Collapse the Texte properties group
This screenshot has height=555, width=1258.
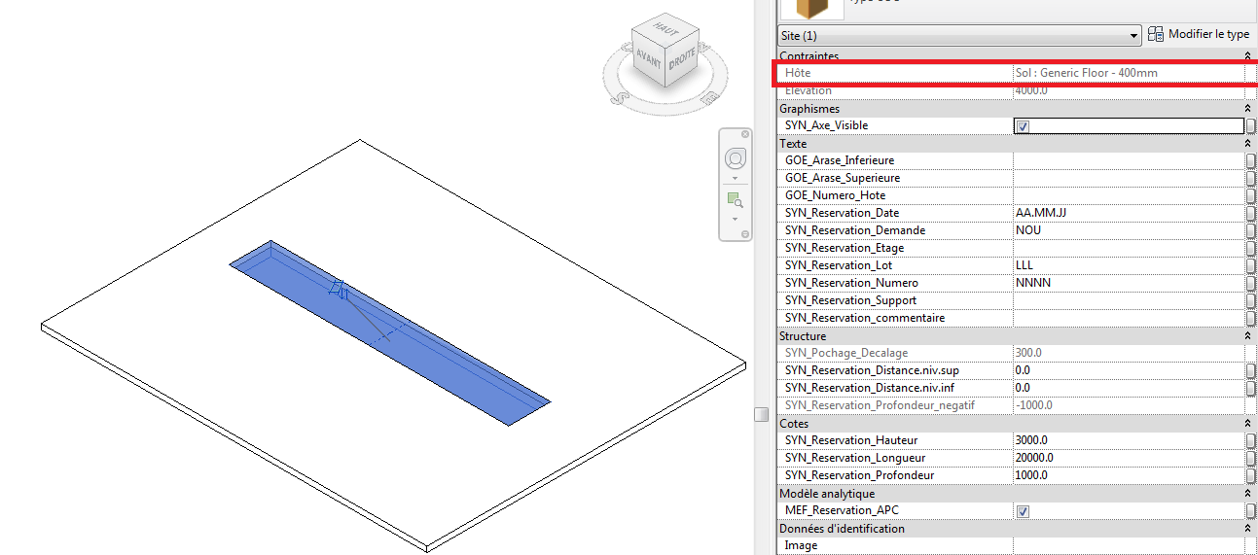(1247, 144)
